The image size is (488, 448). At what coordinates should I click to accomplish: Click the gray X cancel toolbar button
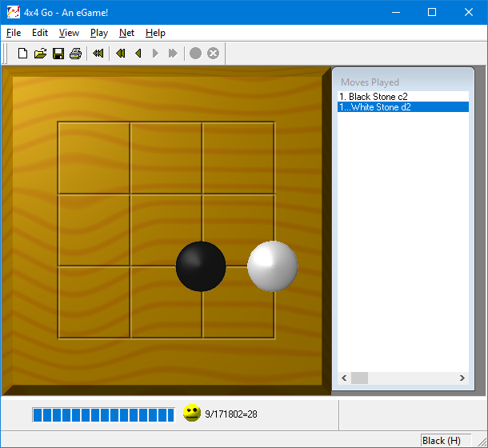click(213, 54)
